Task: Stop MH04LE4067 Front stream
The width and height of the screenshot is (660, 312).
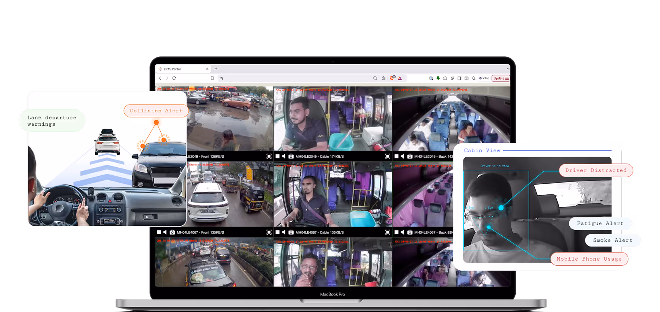Action: [159, 232]
